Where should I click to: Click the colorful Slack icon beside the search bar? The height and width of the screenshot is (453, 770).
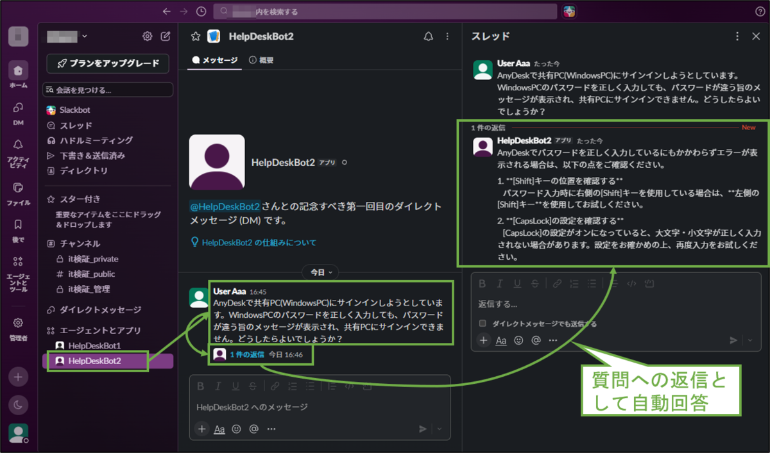[x=569, y=12]
